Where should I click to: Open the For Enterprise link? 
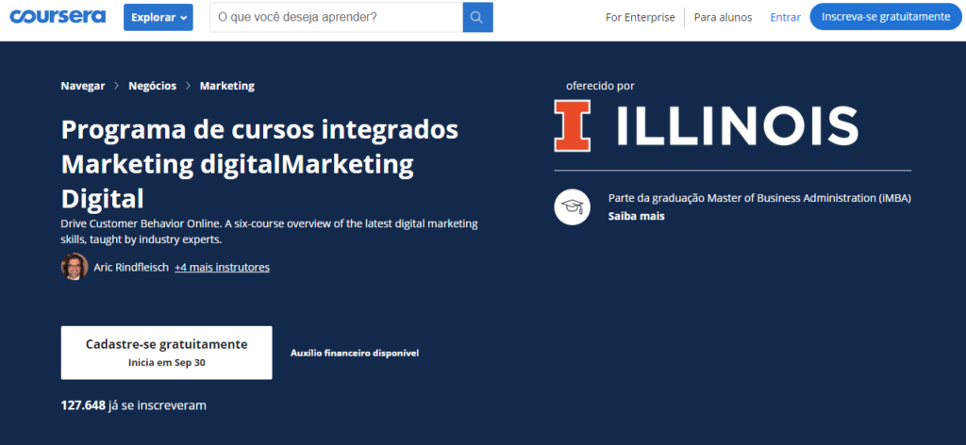(x=641, y=17)
